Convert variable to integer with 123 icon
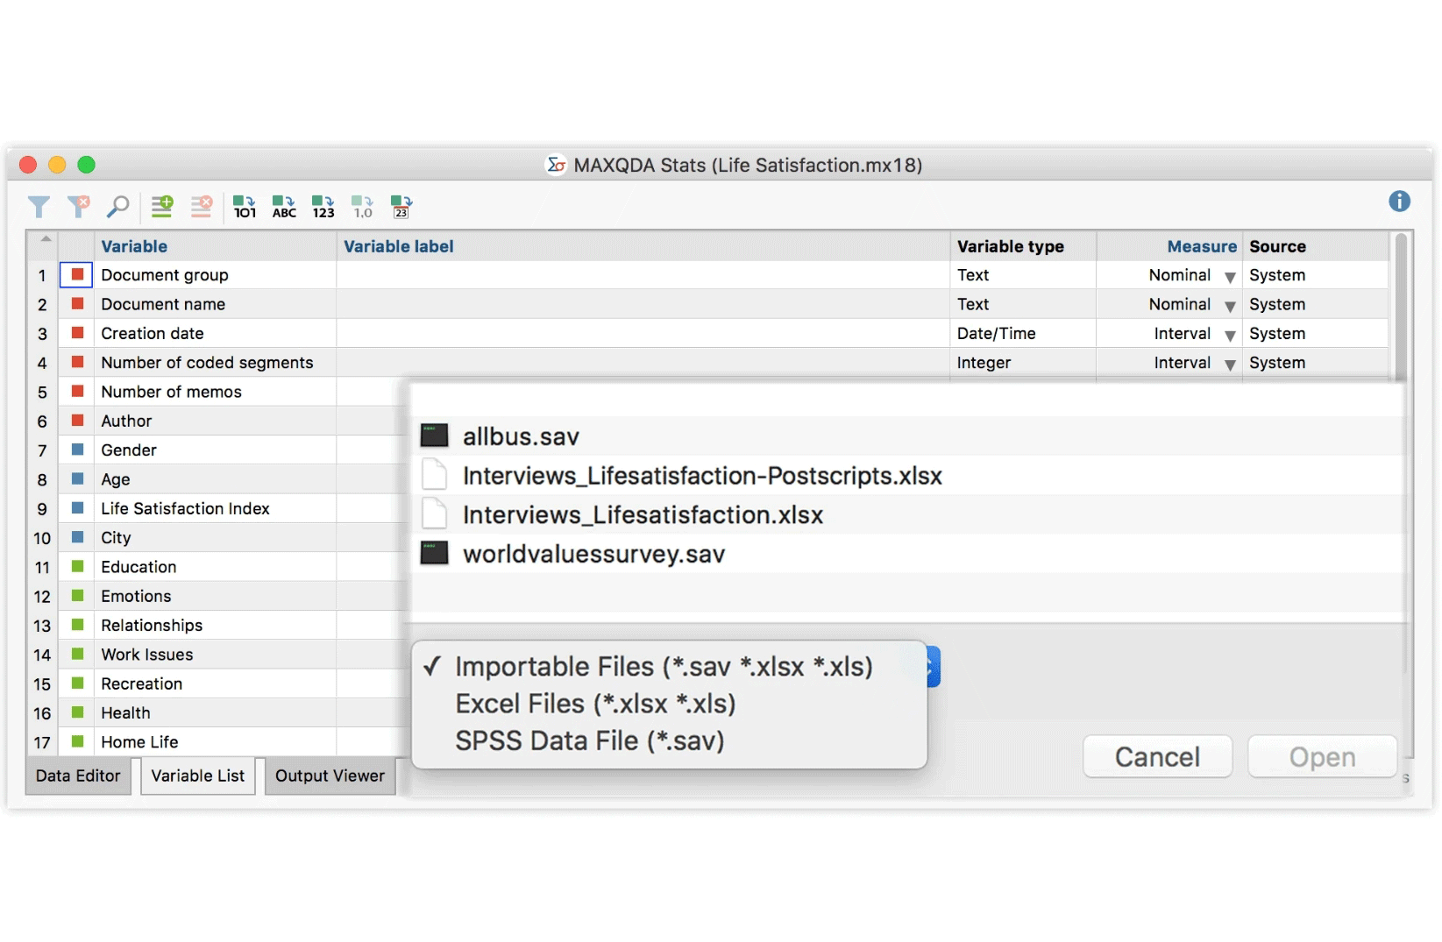Viewport: 1442px width, 942px height. [x=323, y=207]
